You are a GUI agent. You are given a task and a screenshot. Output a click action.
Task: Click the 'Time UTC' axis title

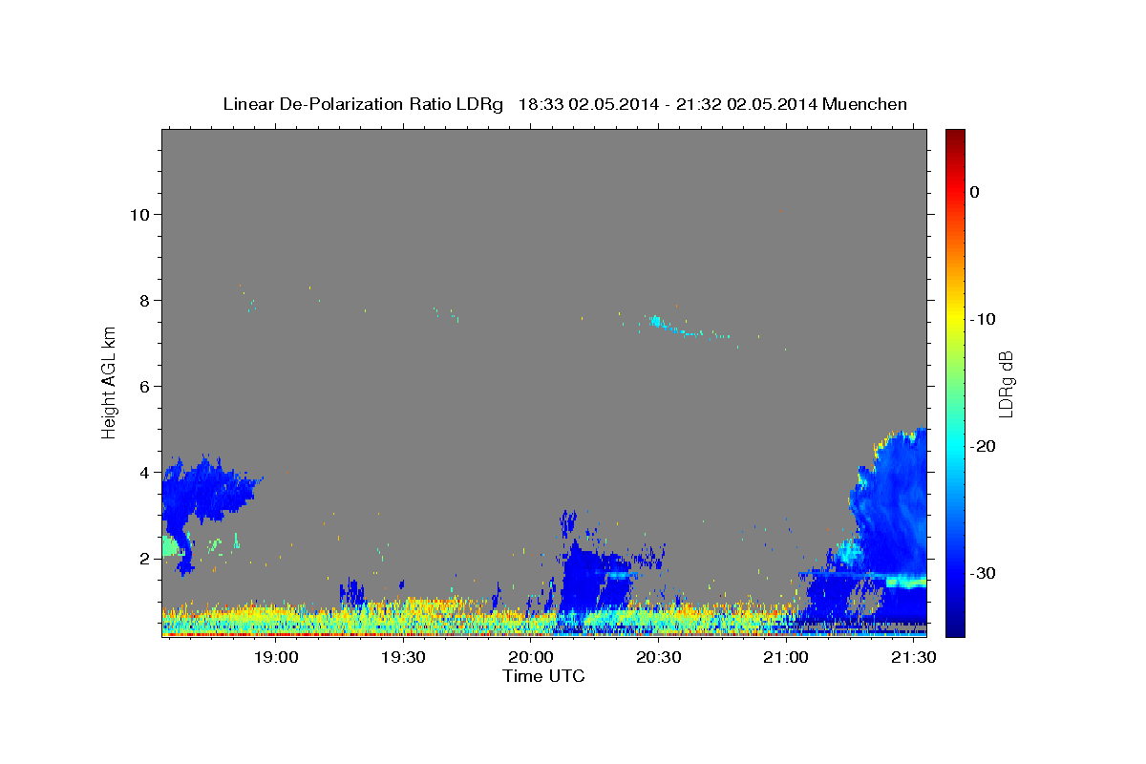point(543,676)
